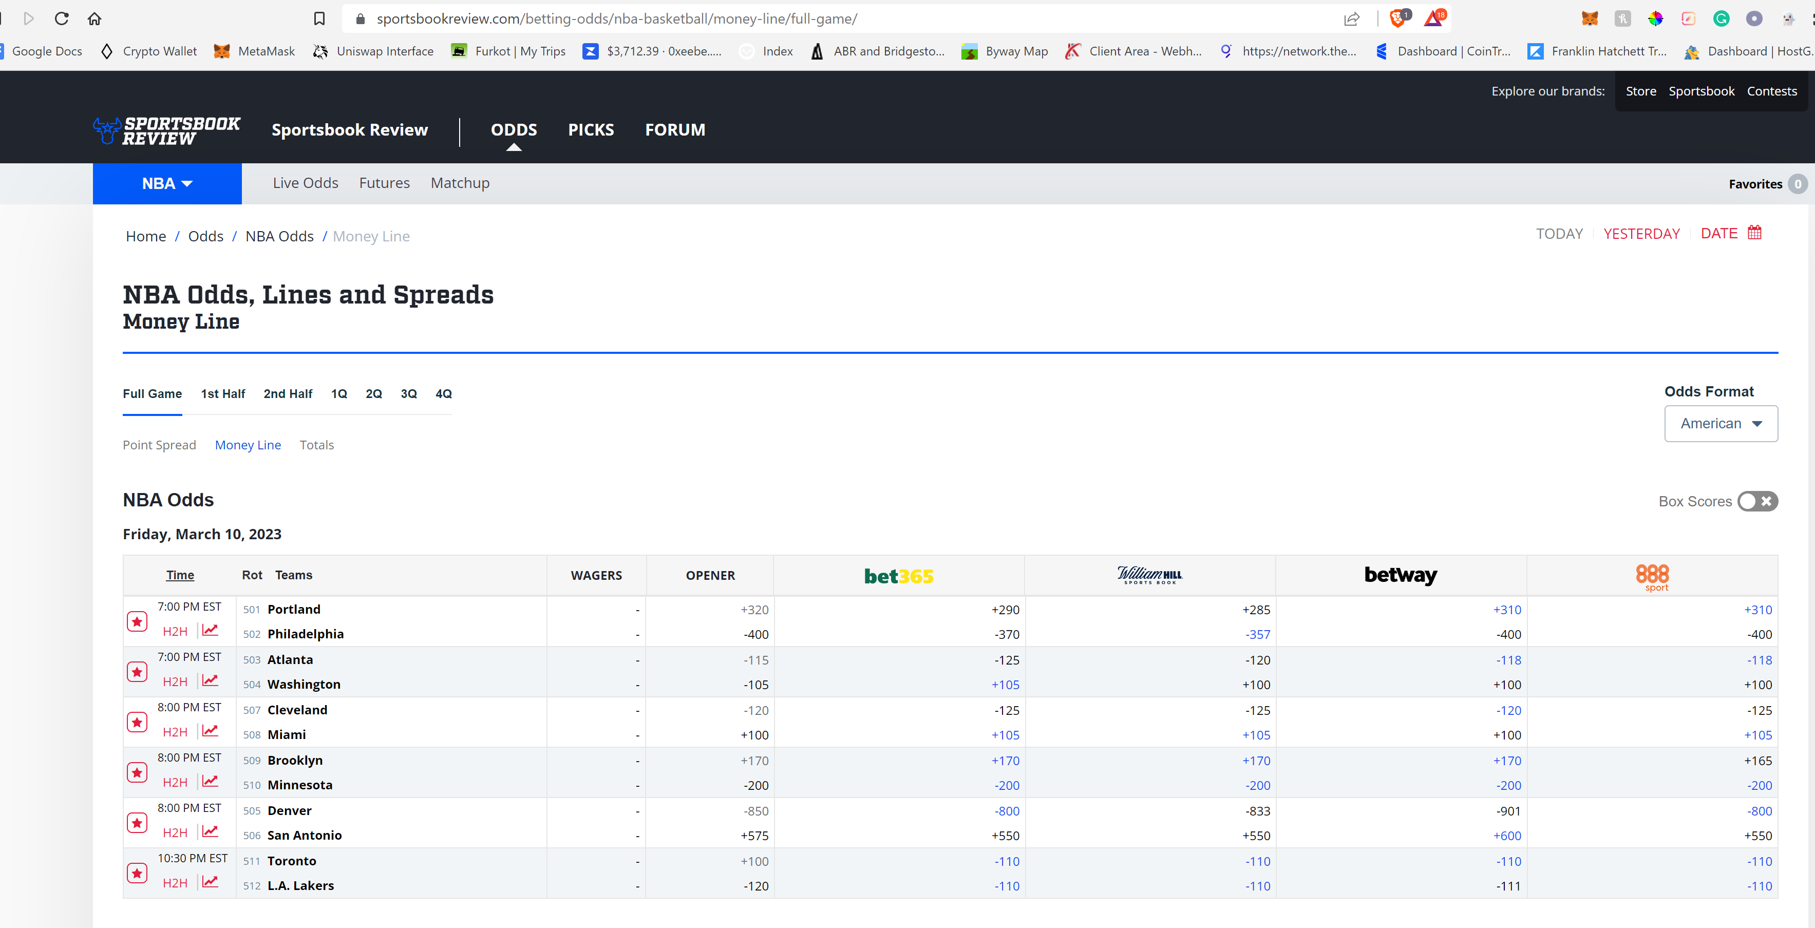Viewport: 1815px width, 928px height.
Task: Click the browser address bar URL
Action: click(616, 19)
